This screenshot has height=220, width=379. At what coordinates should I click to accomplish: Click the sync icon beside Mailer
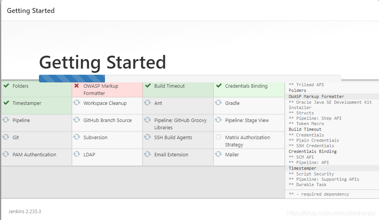[218, 154]
